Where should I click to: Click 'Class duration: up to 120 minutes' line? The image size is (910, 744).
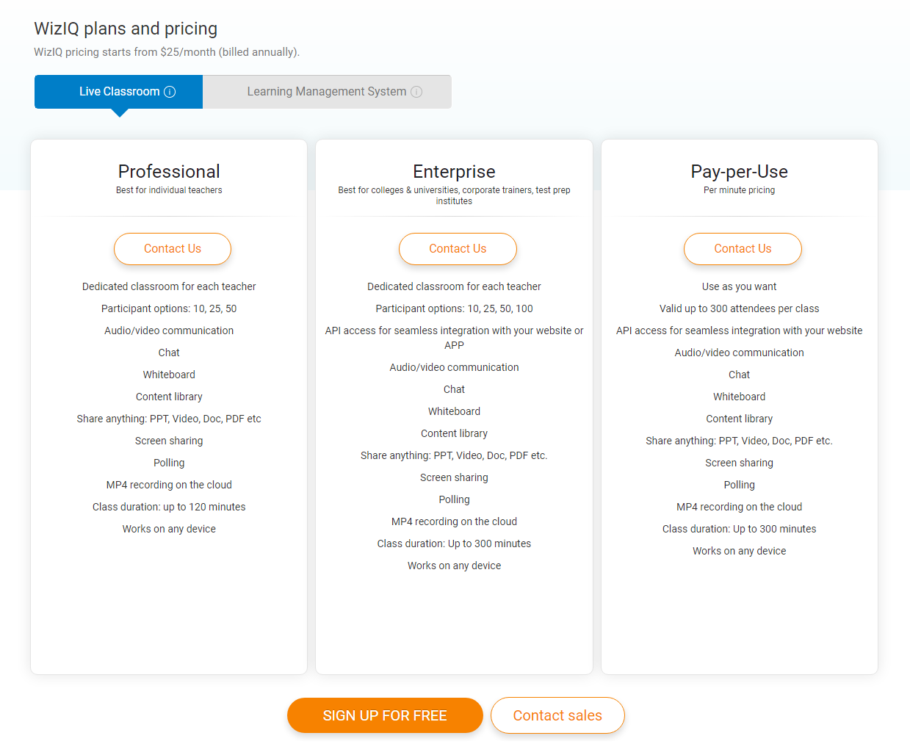169,507
